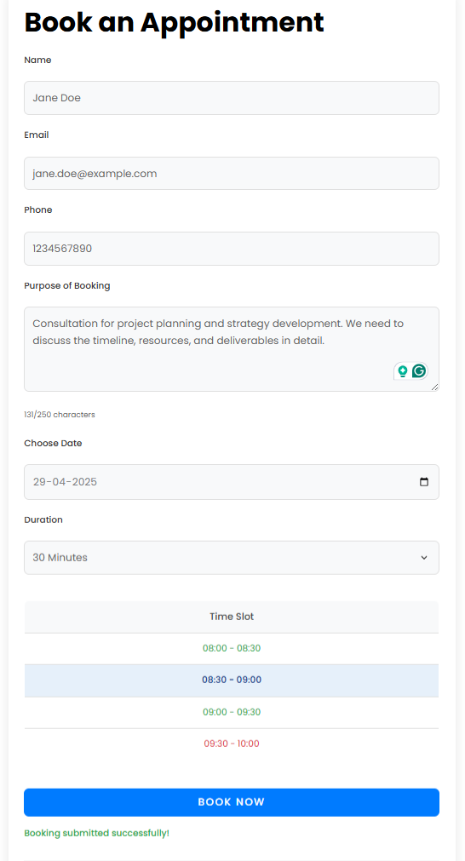Grab the textarea resize handle corner
Image resolution: width=465 pixels, height=861 pixels.
pos(435,387)
